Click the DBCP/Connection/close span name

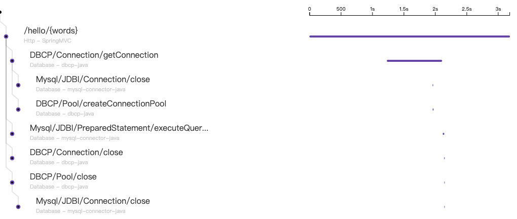point(76,153)
